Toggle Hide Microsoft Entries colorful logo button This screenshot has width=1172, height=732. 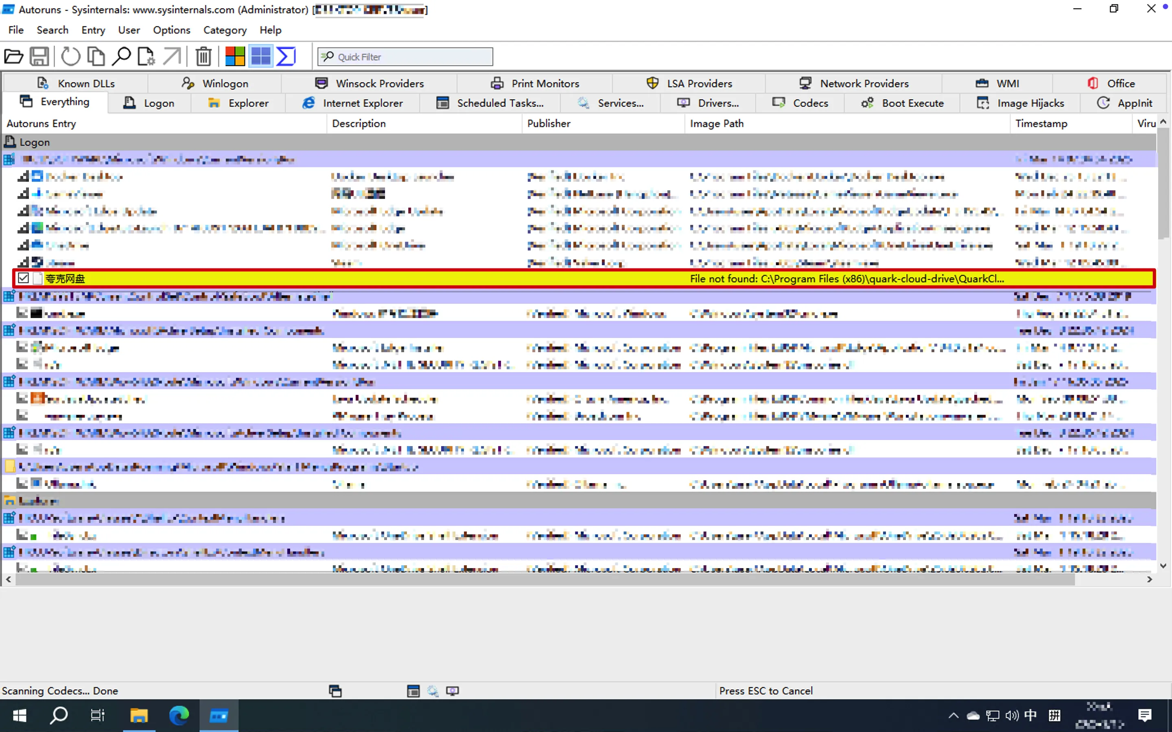(x=235, y=57)
